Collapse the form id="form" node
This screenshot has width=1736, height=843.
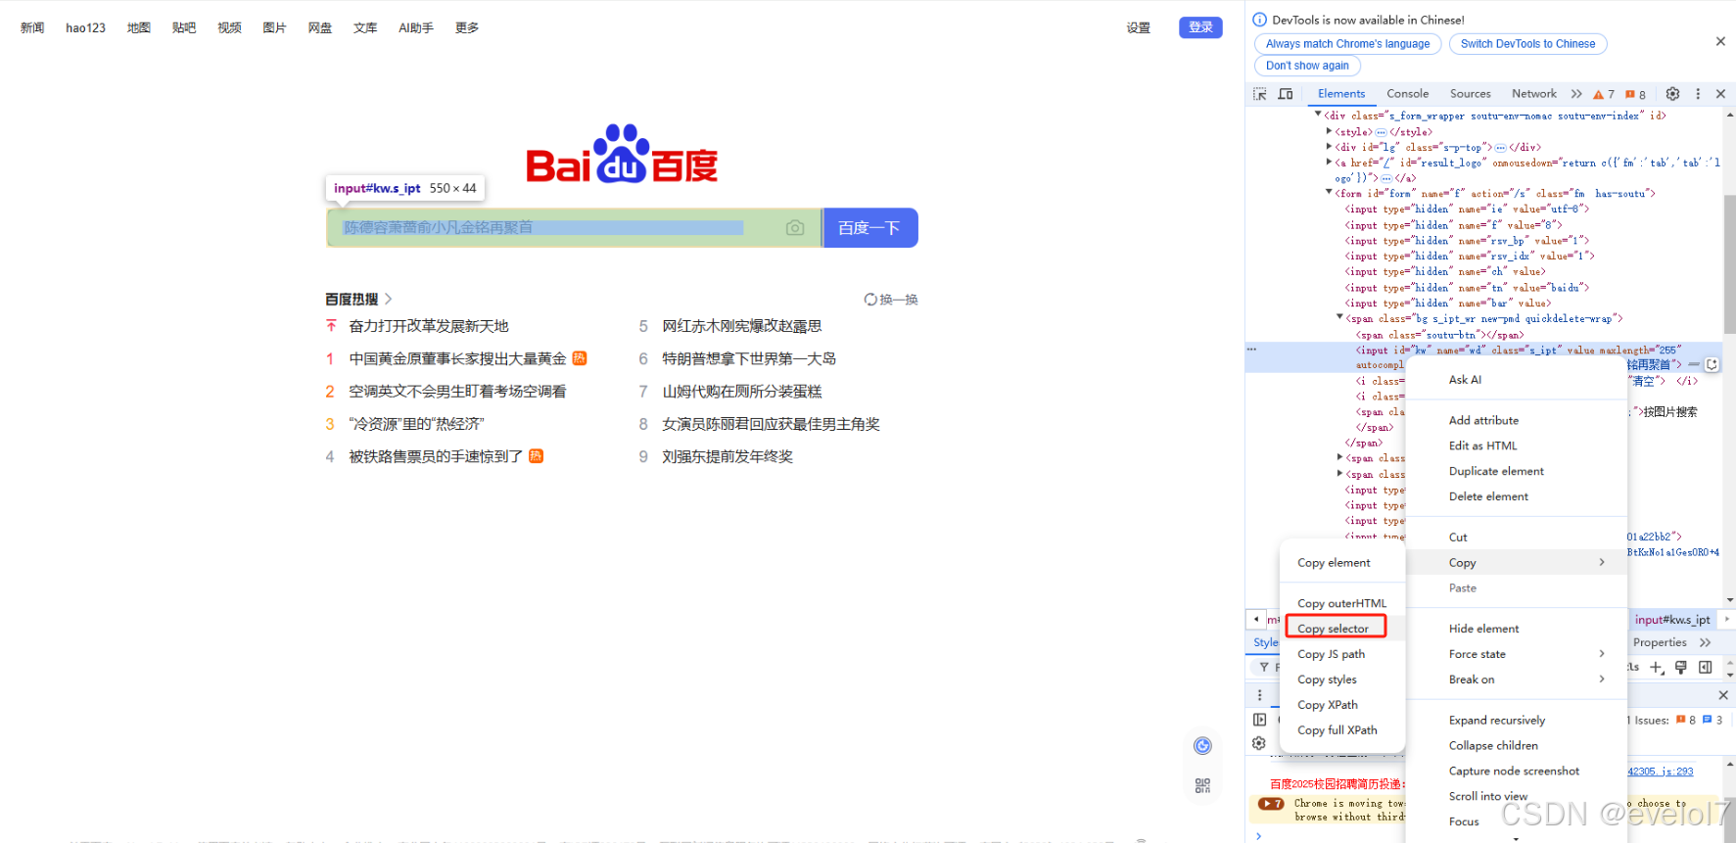tap(1329, 193)
